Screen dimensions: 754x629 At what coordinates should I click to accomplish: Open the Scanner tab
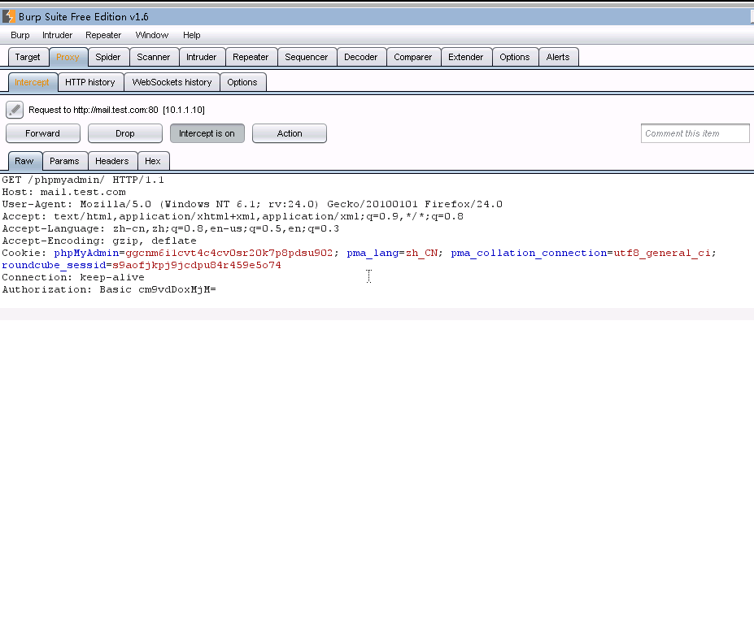(154, 57)
